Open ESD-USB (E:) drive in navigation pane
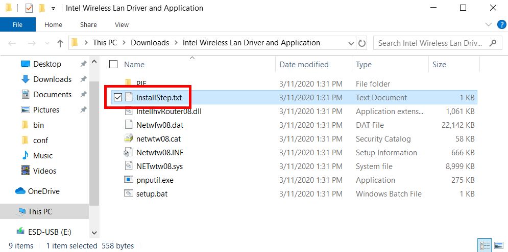This screenshot has height=252, width=508. pos(50,232)
